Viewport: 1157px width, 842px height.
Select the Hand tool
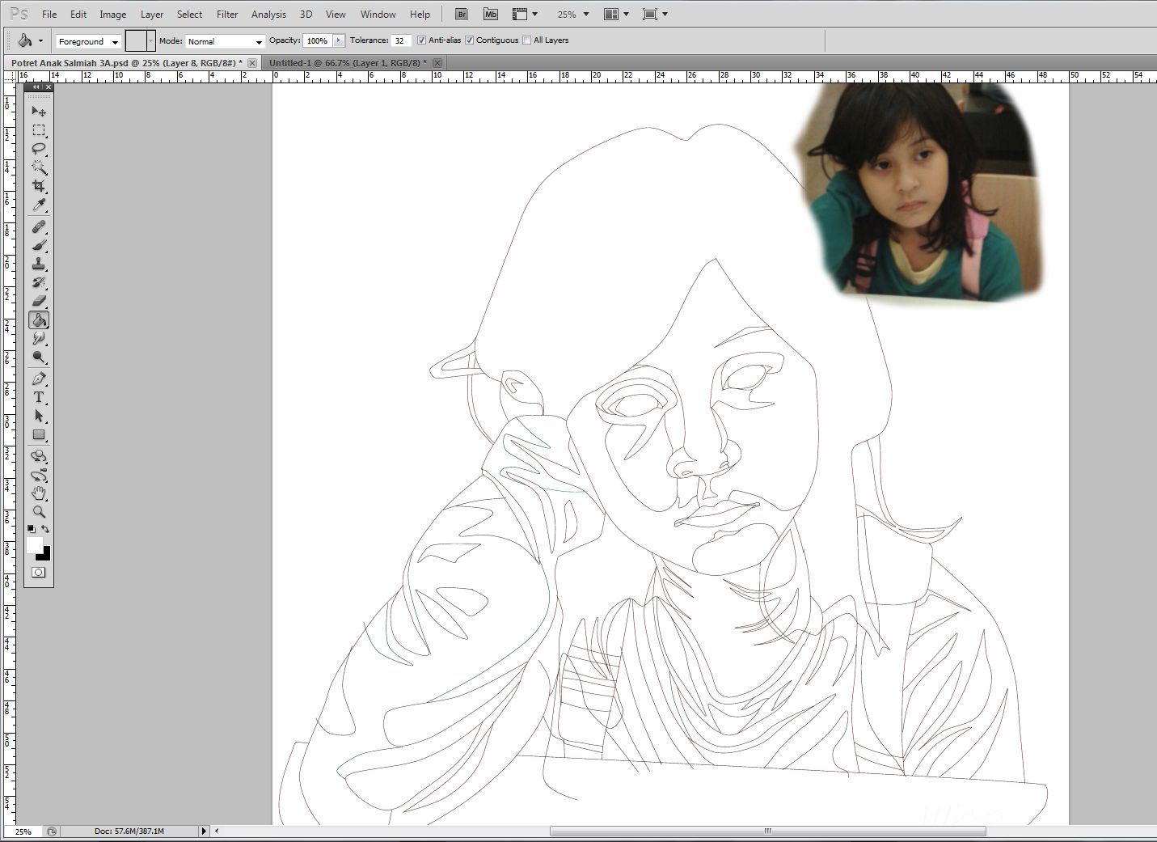39,493
